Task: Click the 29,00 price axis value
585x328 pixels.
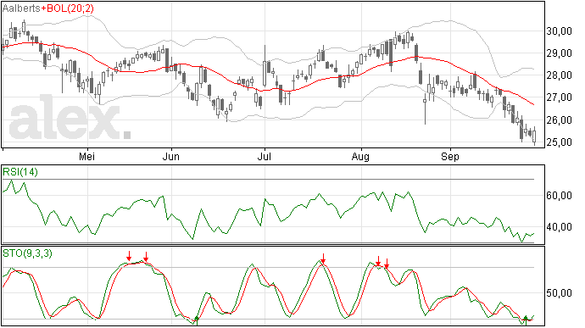Action: [x=560, y=53]
